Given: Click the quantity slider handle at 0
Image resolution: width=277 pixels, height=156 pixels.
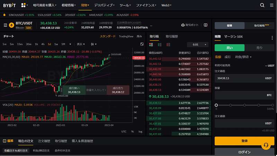Looking at the screenshot, I should pos(216,105).
